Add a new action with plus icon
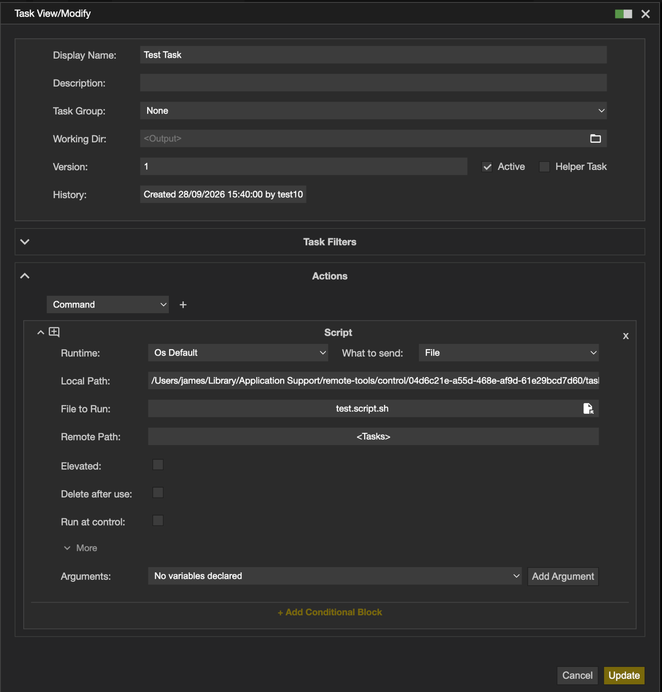 coord(183,305)
